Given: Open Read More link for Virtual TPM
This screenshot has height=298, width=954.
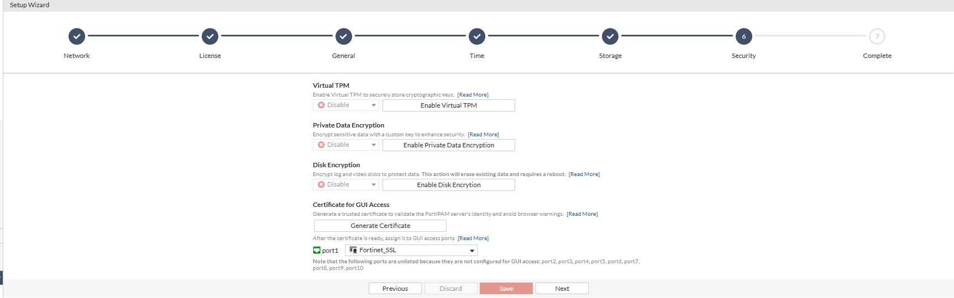Looking at the screenshot, I should pyautogui.click(x=473, y=95).
